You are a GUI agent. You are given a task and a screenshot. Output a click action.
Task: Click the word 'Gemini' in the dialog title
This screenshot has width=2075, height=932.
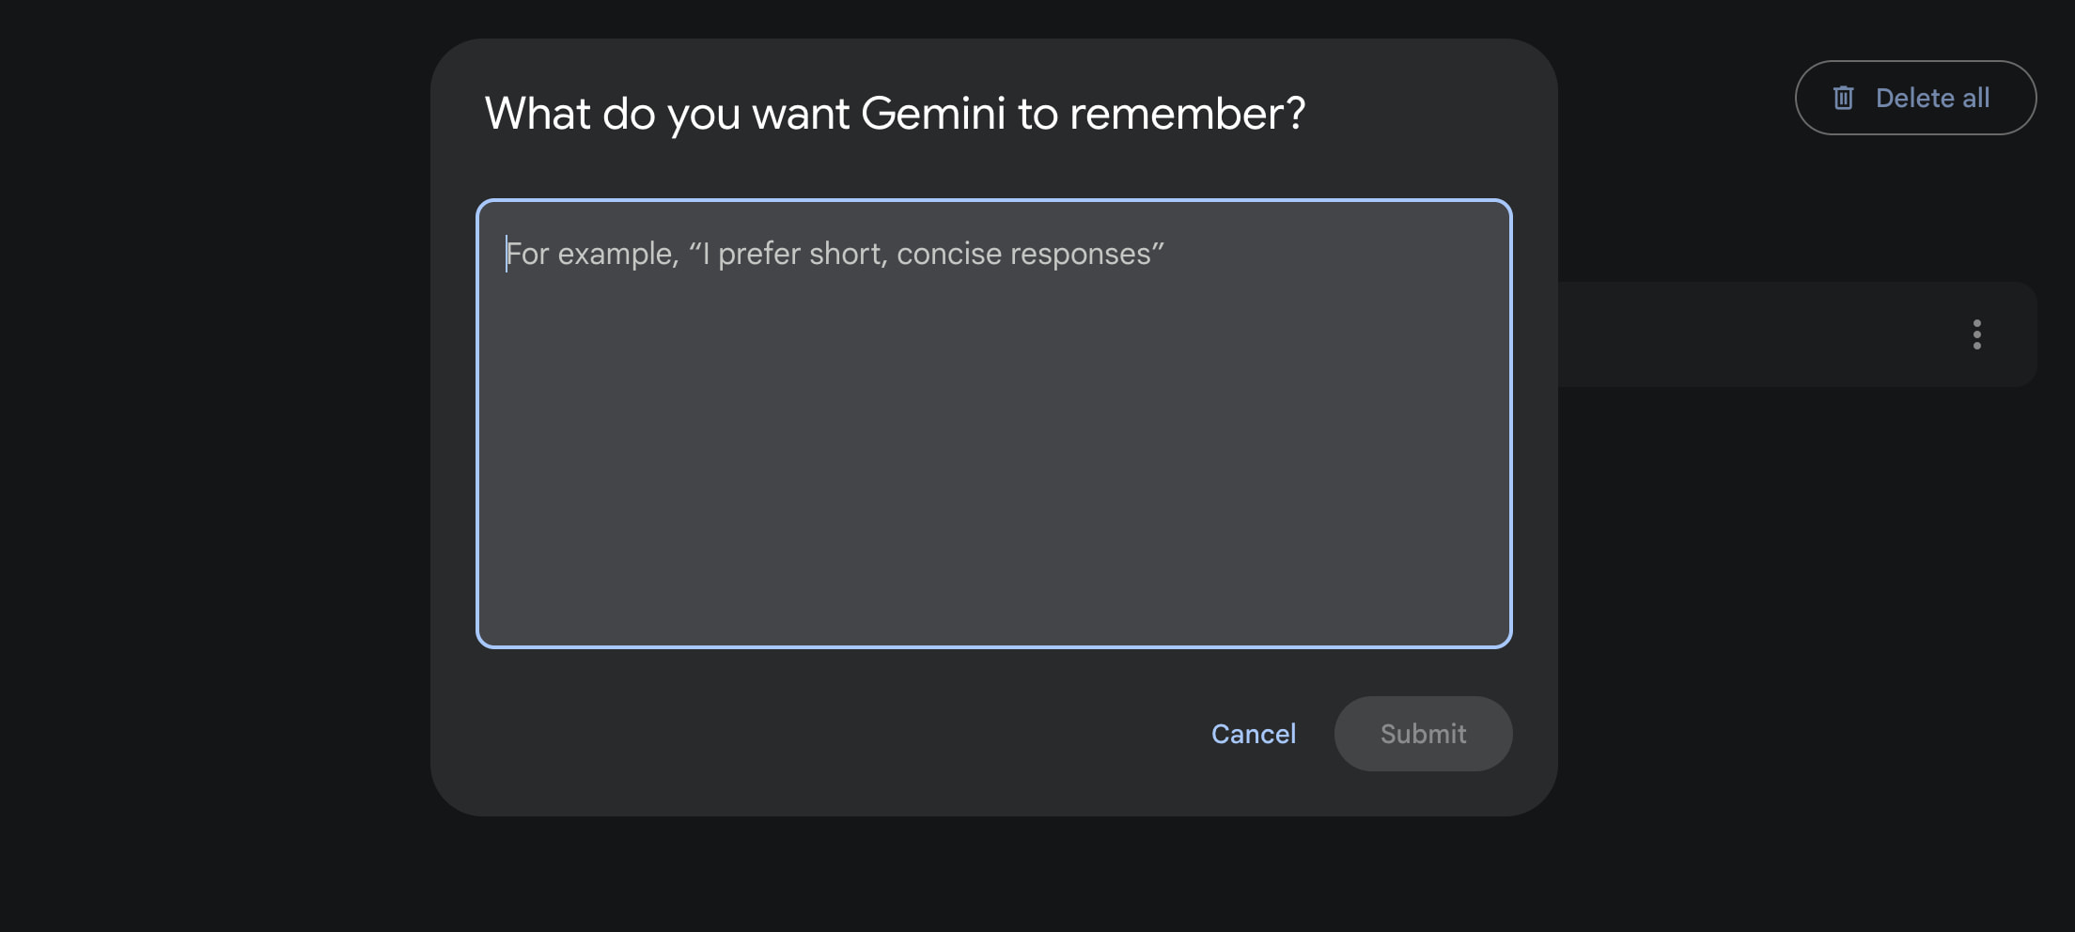932,114
